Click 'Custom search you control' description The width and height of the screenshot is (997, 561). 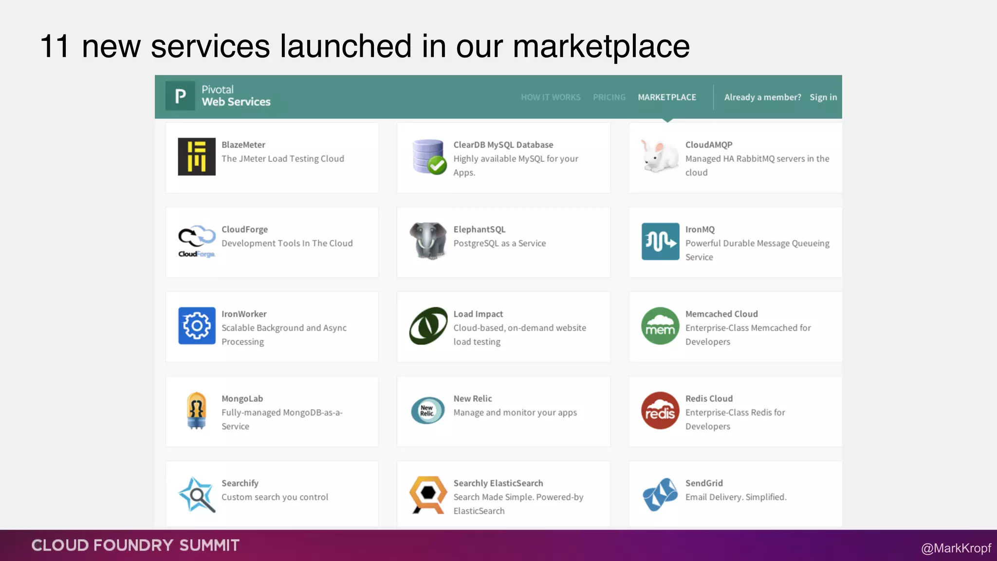pos(275,497)
